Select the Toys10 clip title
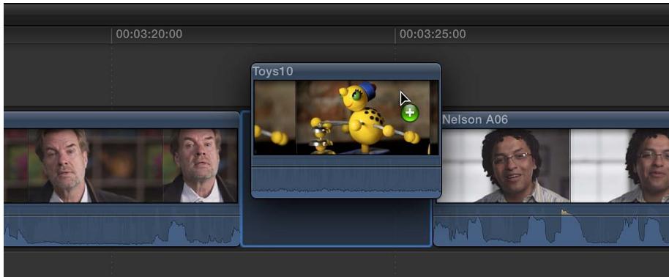This screenshot has width=669, height=277. (273, 71)
